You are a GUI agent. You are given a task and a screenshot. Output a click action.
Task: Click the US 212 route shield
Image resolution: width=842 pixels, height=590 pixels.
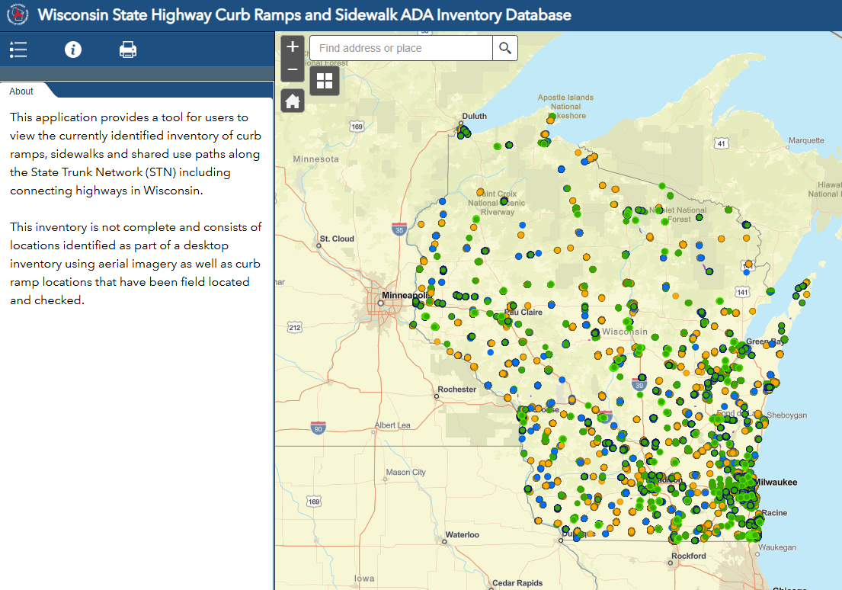295,327
